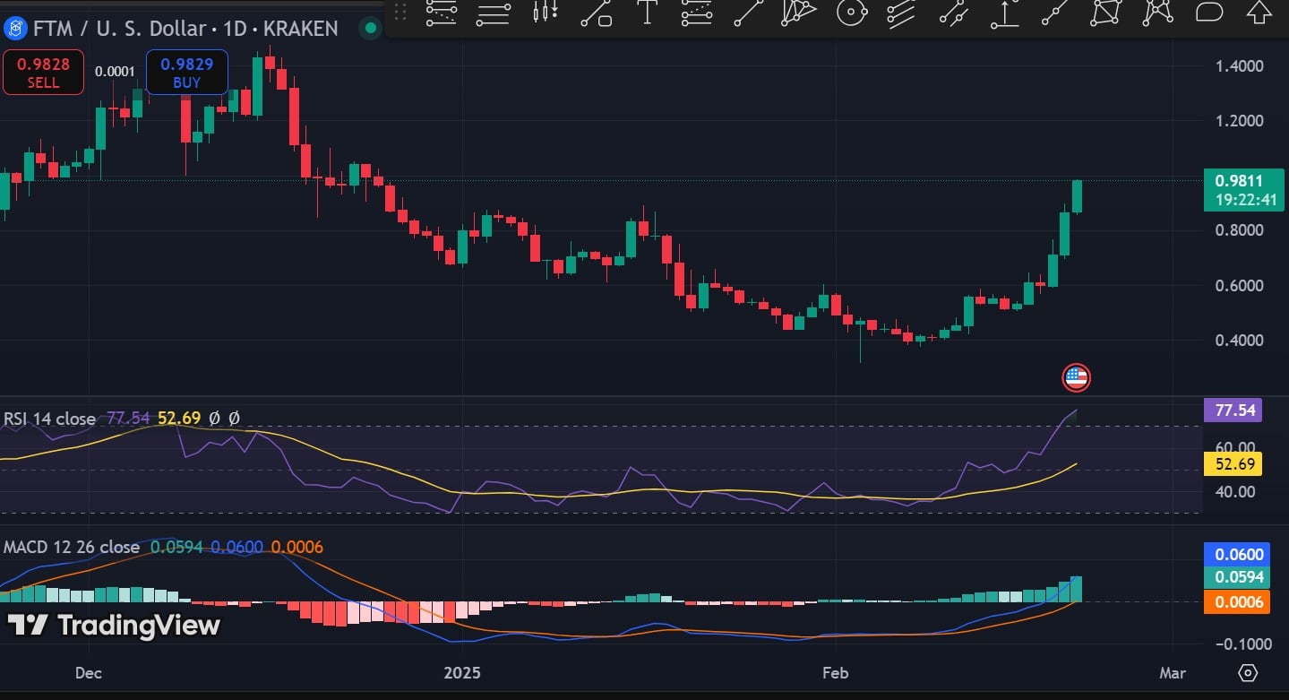Click the US flag economic event marker
The height and width of the screenshot is (700, 1289).
1075,377
